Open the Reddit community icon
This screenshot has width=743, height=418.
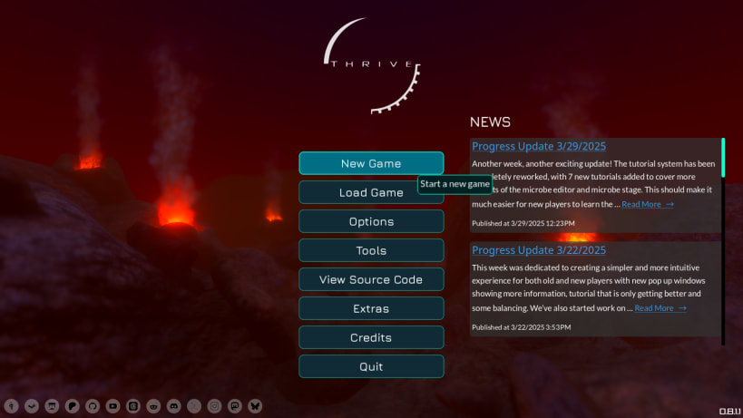[x=153, y=406]
